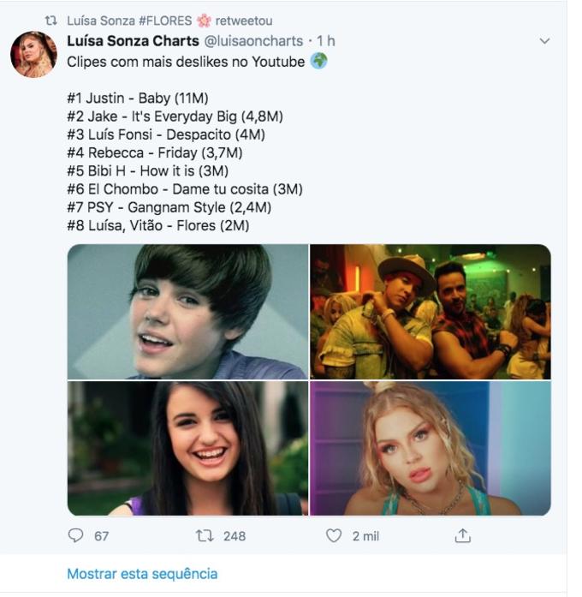Viewport: 582px width, 597px height.
Task: Click the "2 mil" likes count
Action: tap(365, 536)
